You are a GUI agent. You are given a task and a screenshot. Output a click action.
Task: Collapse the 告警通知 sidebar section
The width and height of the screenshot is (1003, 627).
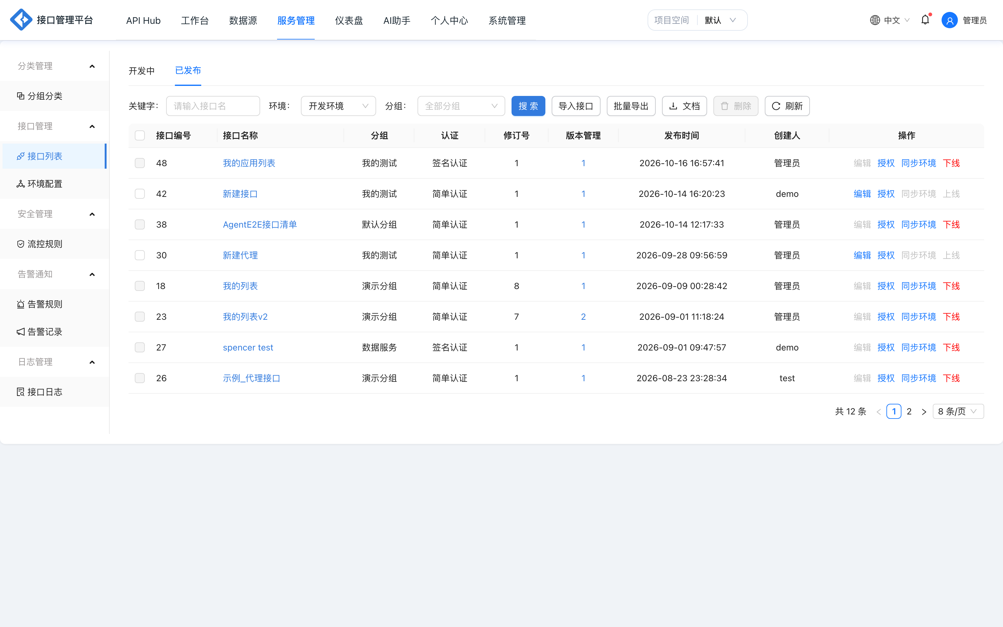click(92, 275)
